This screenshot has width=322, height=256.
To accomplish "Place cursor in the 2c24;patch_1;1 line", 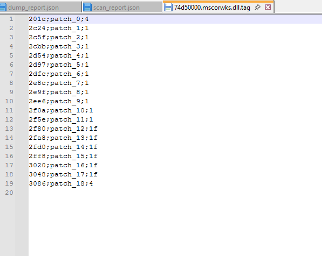I will pyautogui.click(x=59, y=28).
